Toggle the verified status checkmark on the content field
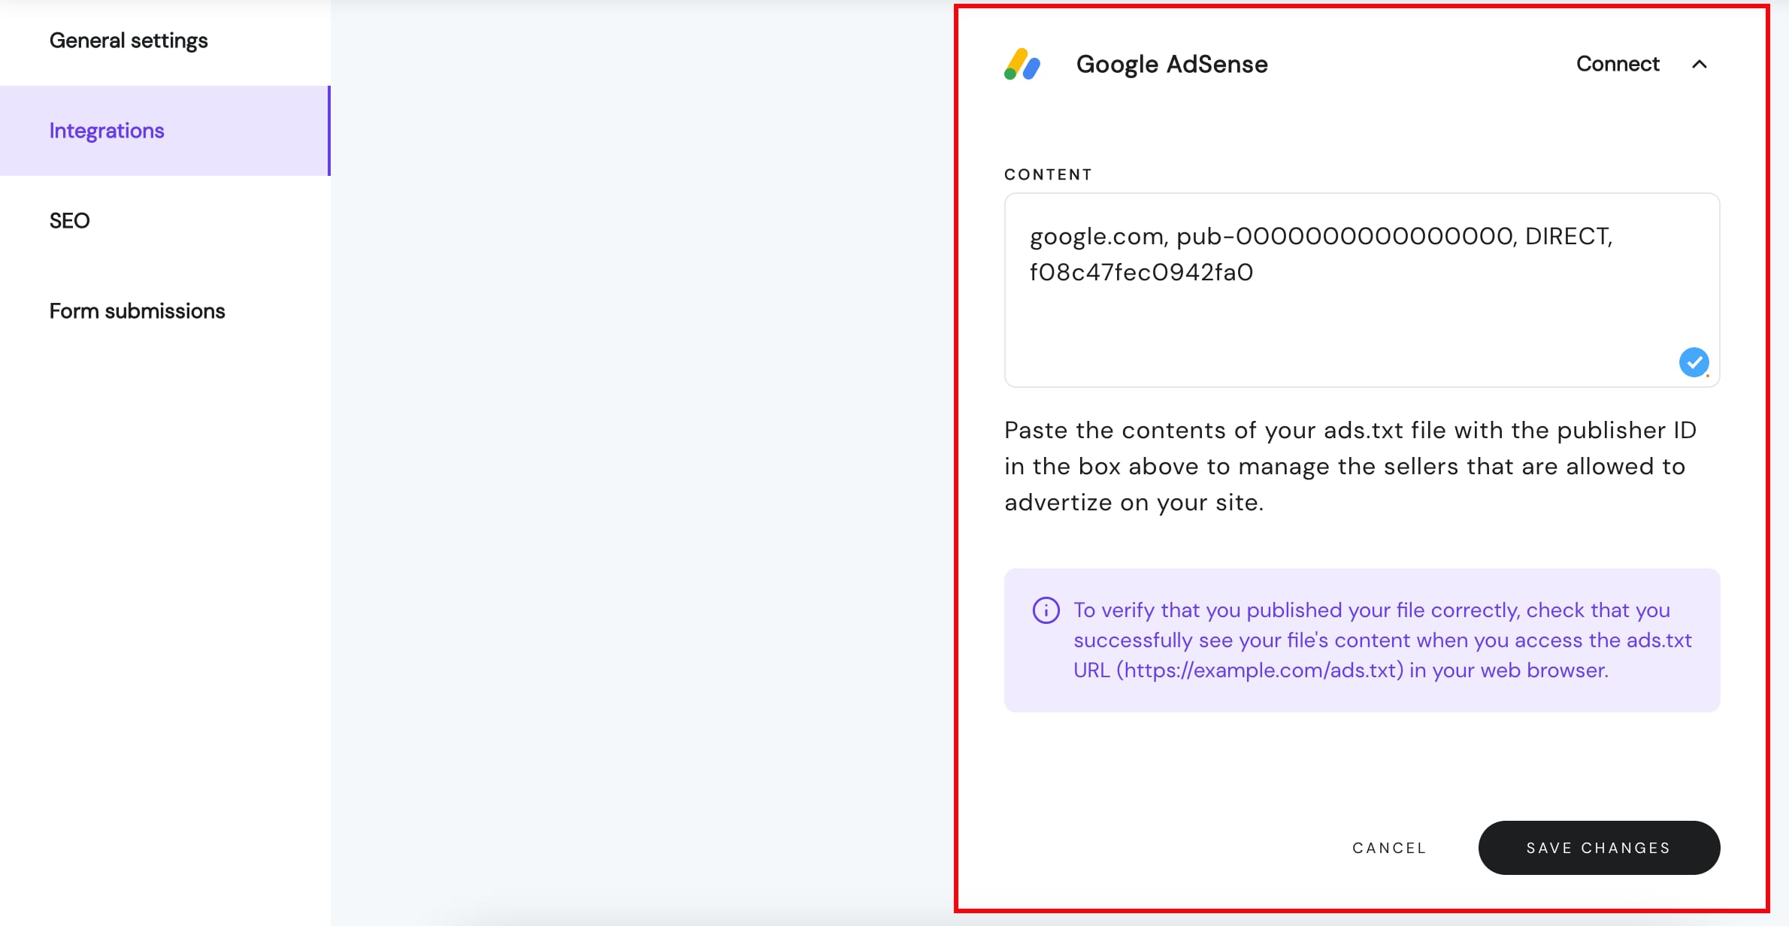 point(1694,362)
